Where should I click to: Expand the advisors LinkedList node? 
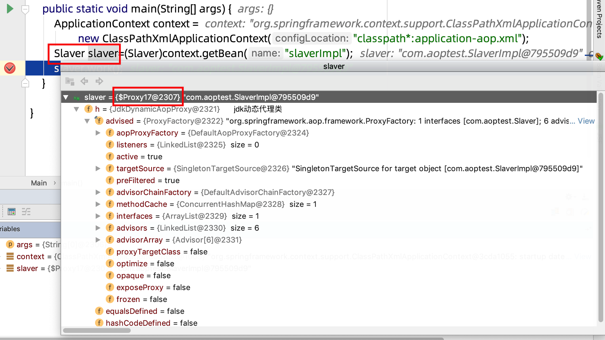(98, 228)
